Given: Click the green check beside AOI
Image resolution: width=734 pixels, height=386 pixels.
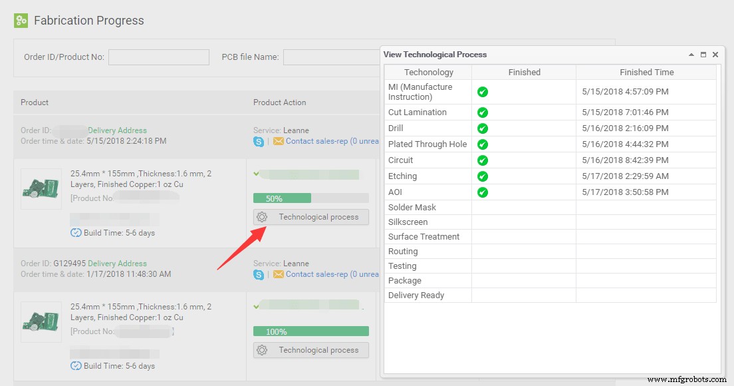Looking at the screenshot, I should (483, 192).
